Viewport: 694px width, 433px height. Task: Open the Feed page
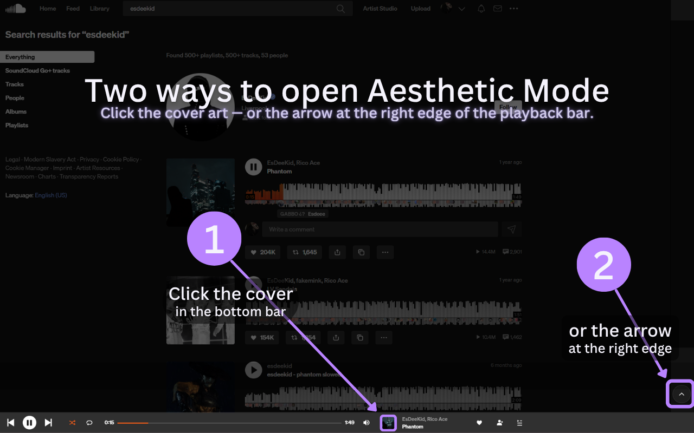point(73,9)
